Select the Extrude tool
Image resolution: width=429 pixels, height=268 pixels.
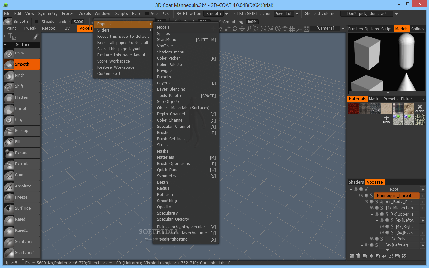[x=21, y=164]
